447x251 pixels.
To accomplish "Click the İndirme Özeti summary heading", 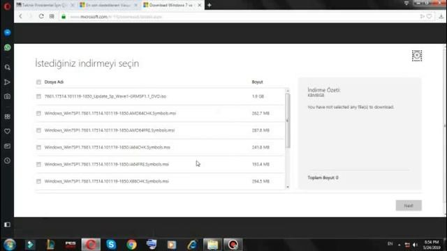I will pyautogui.click(x=324, y=90).
